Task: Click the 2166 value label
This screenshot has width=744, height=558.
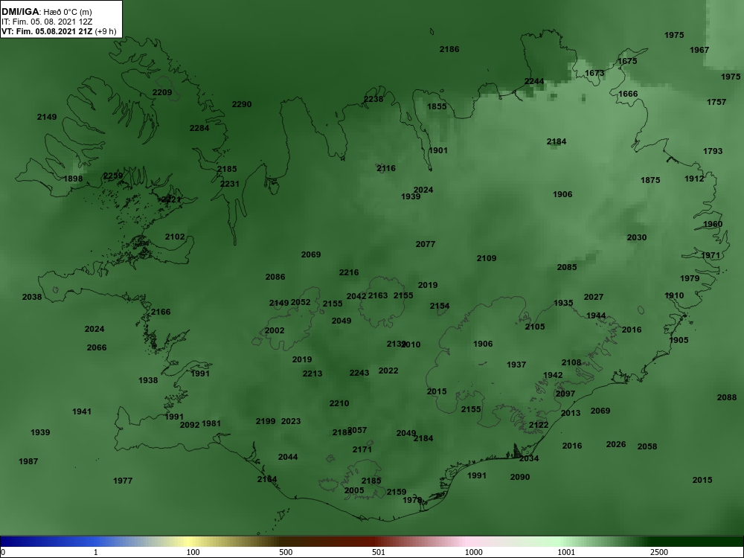Action: pyautogui.click(x=161, y=312)
